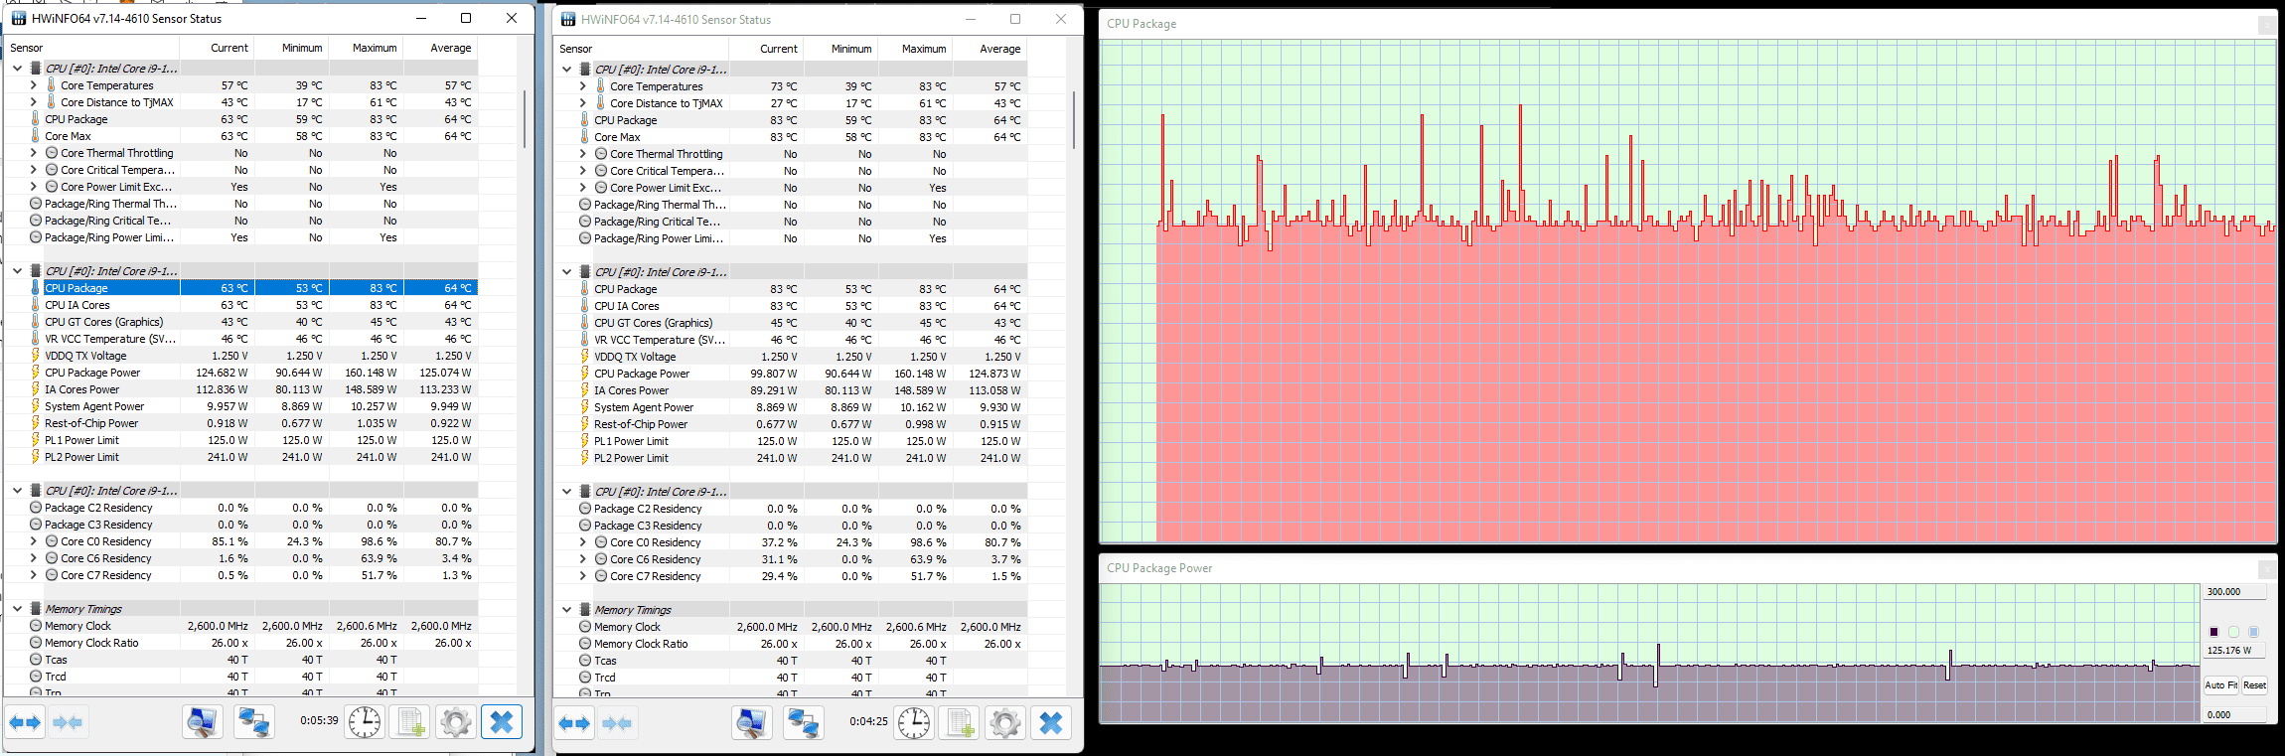Open remote monitor magnifier icon in 0:04:25 window

point(752,723)
